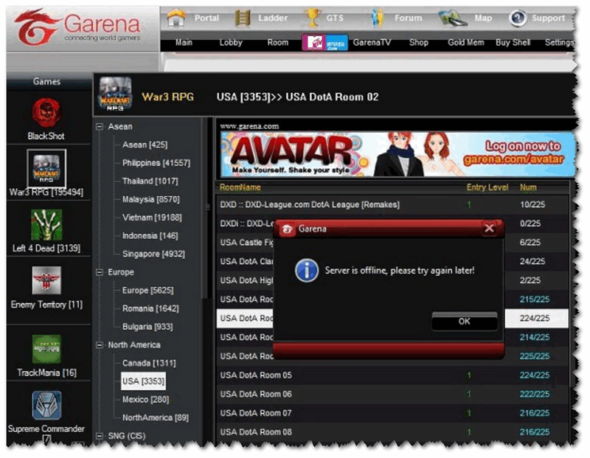Open the Main menu tab

[184, 43]
